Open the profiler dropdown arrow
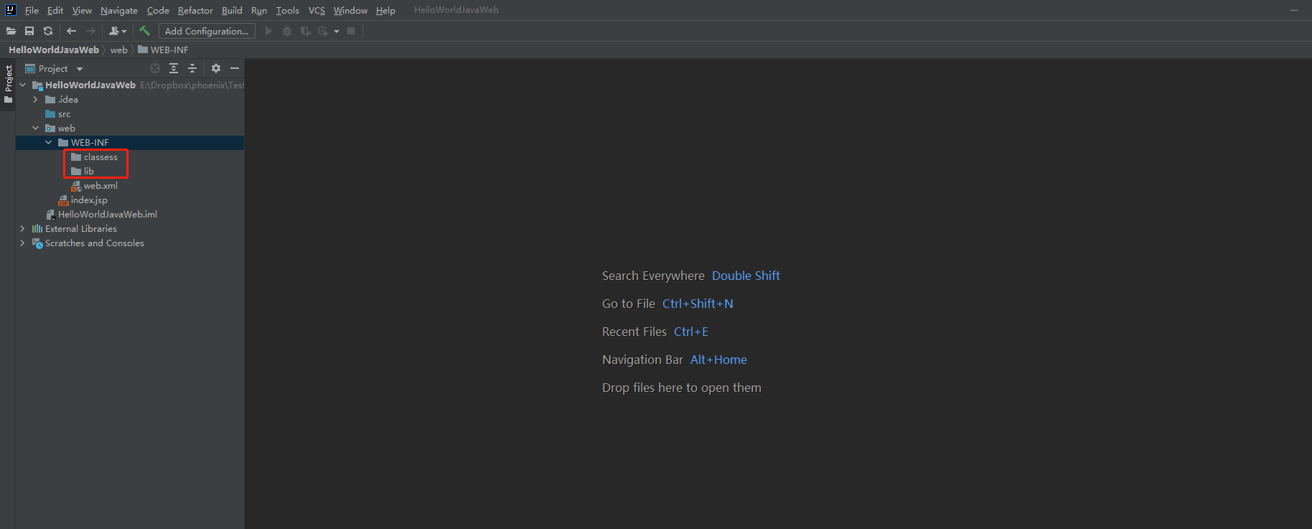The width and height of the screenshot is (1312, 529). point(337,32)
